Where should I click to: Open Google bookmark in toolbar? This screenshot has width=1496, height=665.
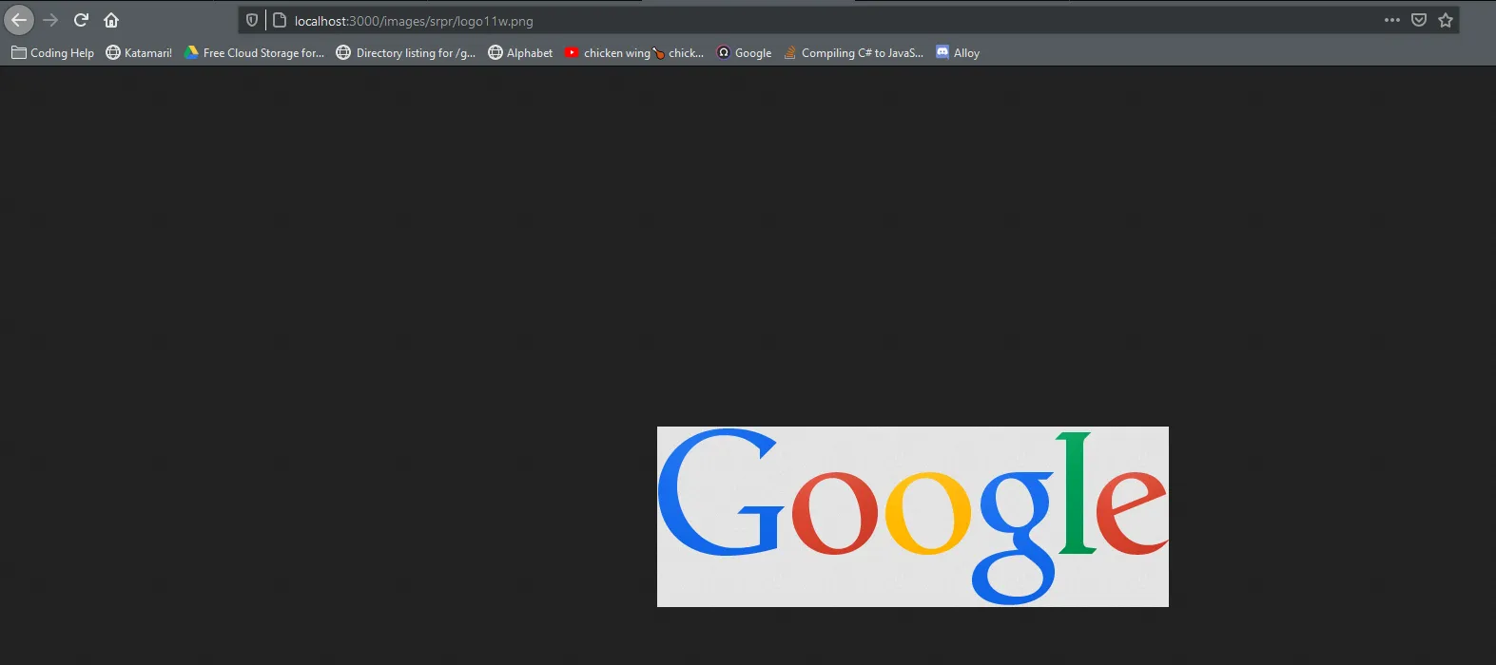744,53
